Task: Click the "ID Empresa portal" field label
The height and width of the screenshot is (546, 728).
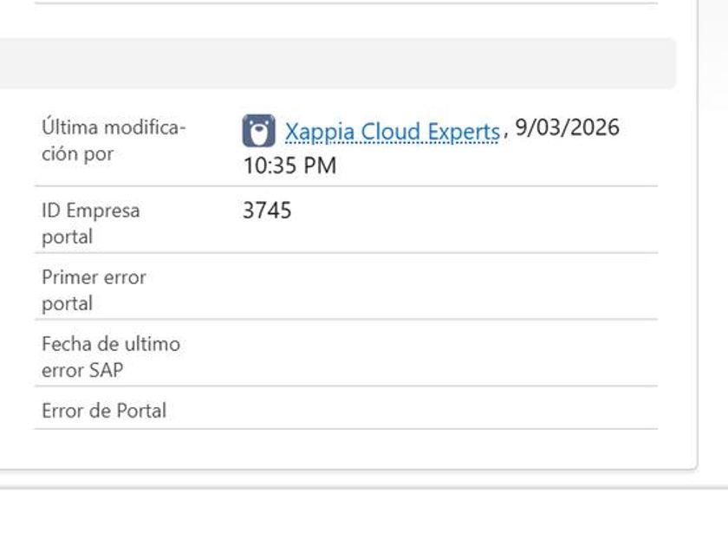Action: 90,223
